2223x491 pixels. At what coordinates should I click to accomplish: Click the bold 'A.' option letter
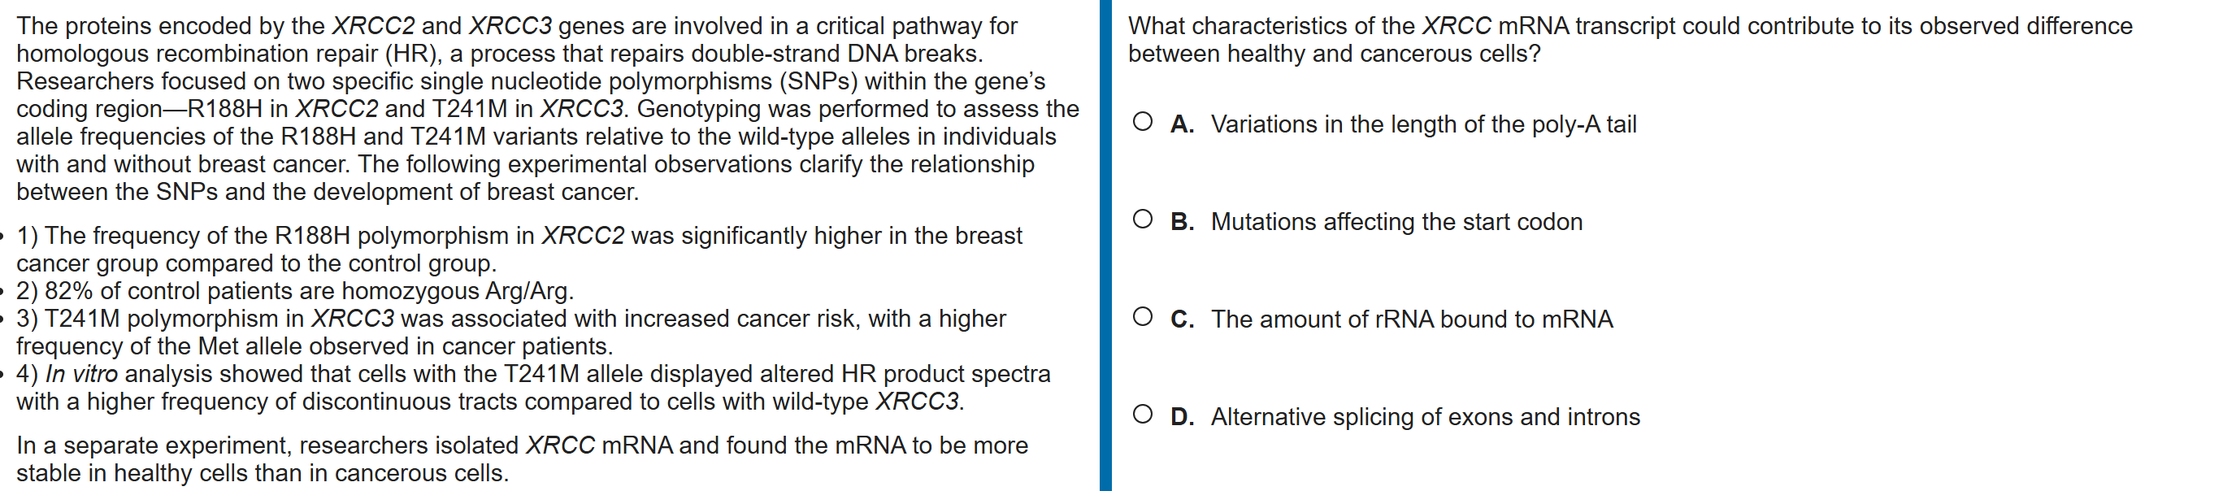tap(1183, 124)
